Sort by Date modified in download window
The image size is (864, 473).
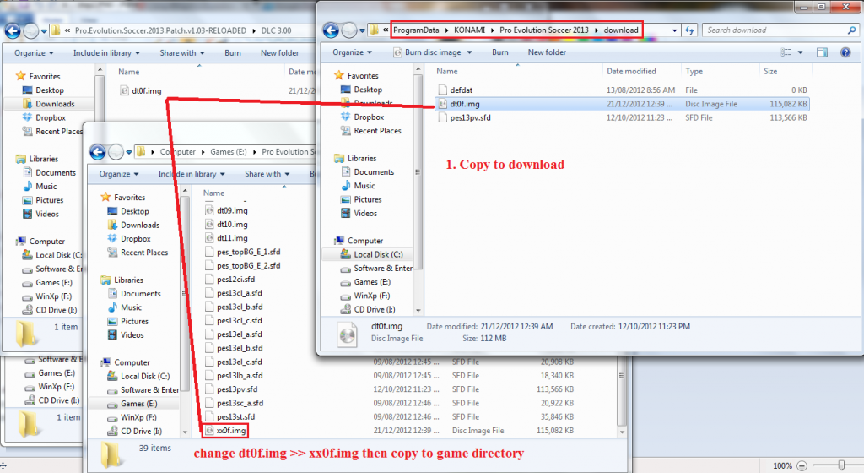pyautogui.click(x=631, y=71)
